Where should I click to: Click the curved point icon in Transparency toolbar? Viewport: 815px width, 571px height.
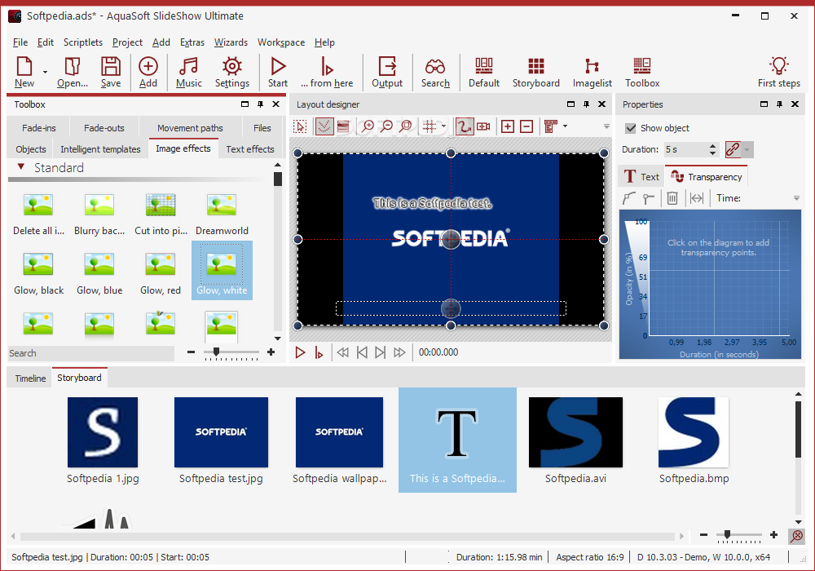pos(629,198)
